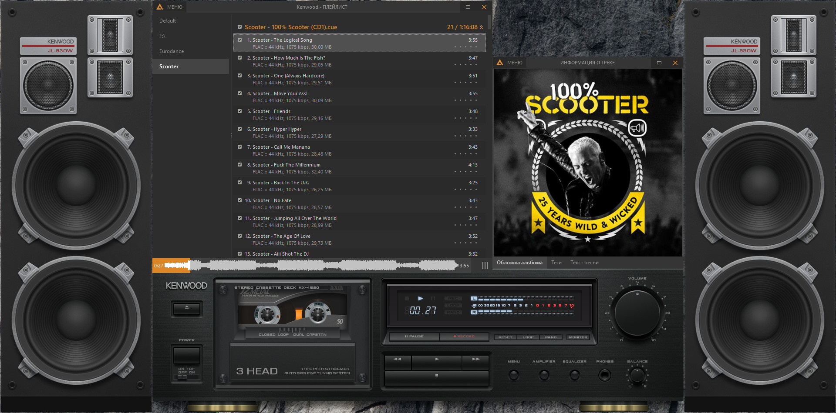The width and height of the screenshot is (836, 413).
Task: Click the large play button on transport
Action: pos(437,362)
